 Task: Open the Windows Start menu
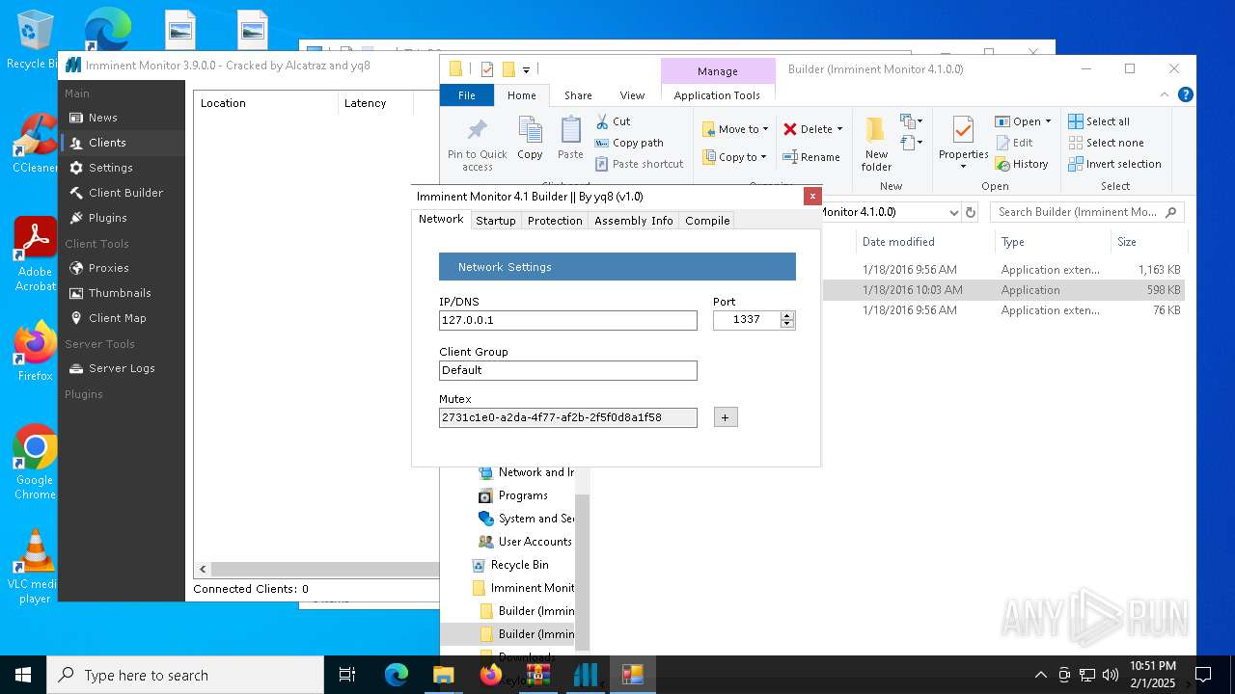(x=23, y=675)
